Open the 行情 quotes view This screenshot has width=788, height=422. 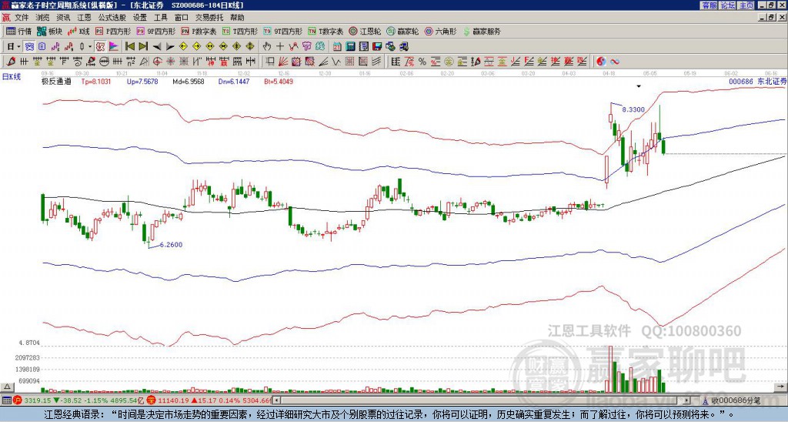[18, 31]
